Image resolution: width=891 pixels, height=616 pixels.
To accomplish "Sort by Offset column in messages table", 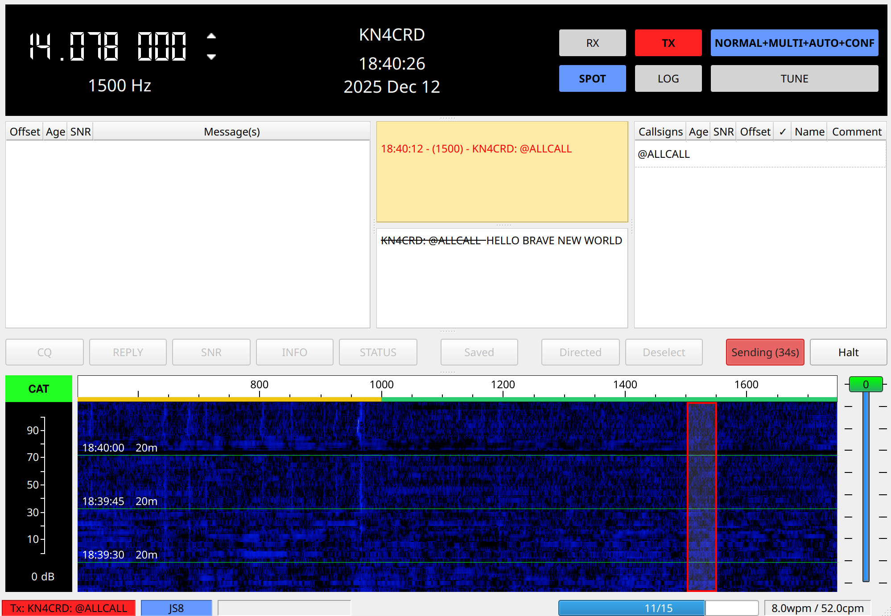I will [x=25, y=132].
